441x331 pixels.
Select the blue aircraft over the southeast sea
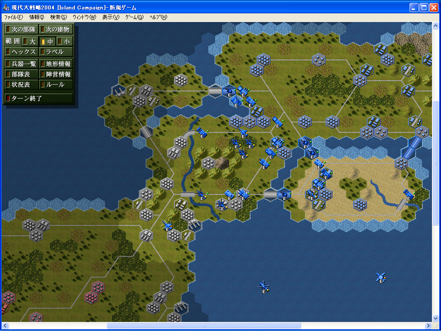(380, 278)
